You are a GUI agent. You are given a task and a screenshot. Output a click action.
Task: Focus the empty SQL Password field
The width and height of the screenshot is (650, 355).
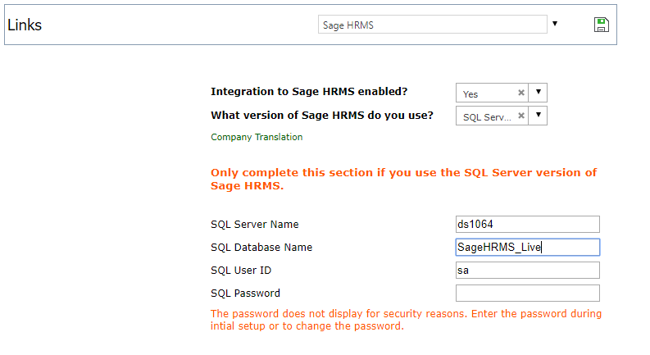click(527, 294)
